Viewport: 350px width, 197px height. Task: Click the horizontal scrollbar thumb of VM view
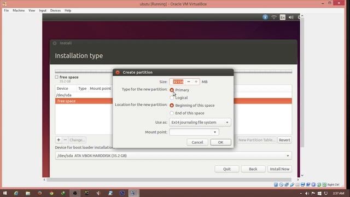[x=169, y=179]
